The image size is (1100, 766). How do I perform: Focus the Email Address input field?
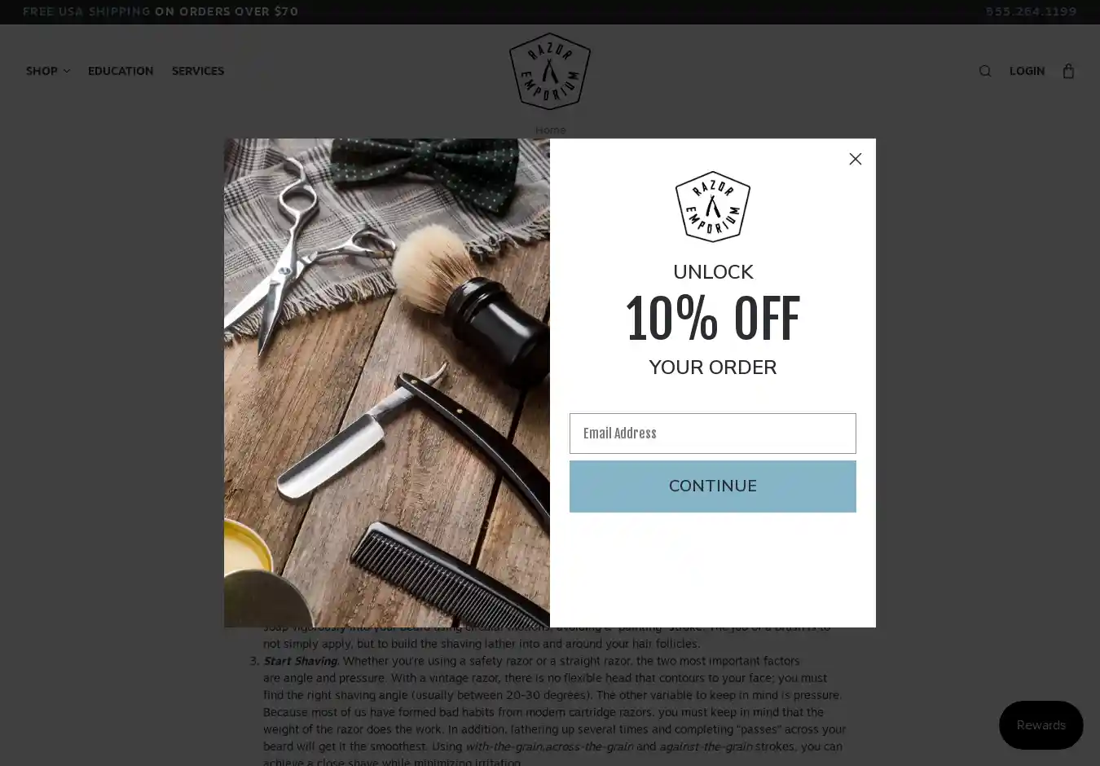(x=713, y=434)
